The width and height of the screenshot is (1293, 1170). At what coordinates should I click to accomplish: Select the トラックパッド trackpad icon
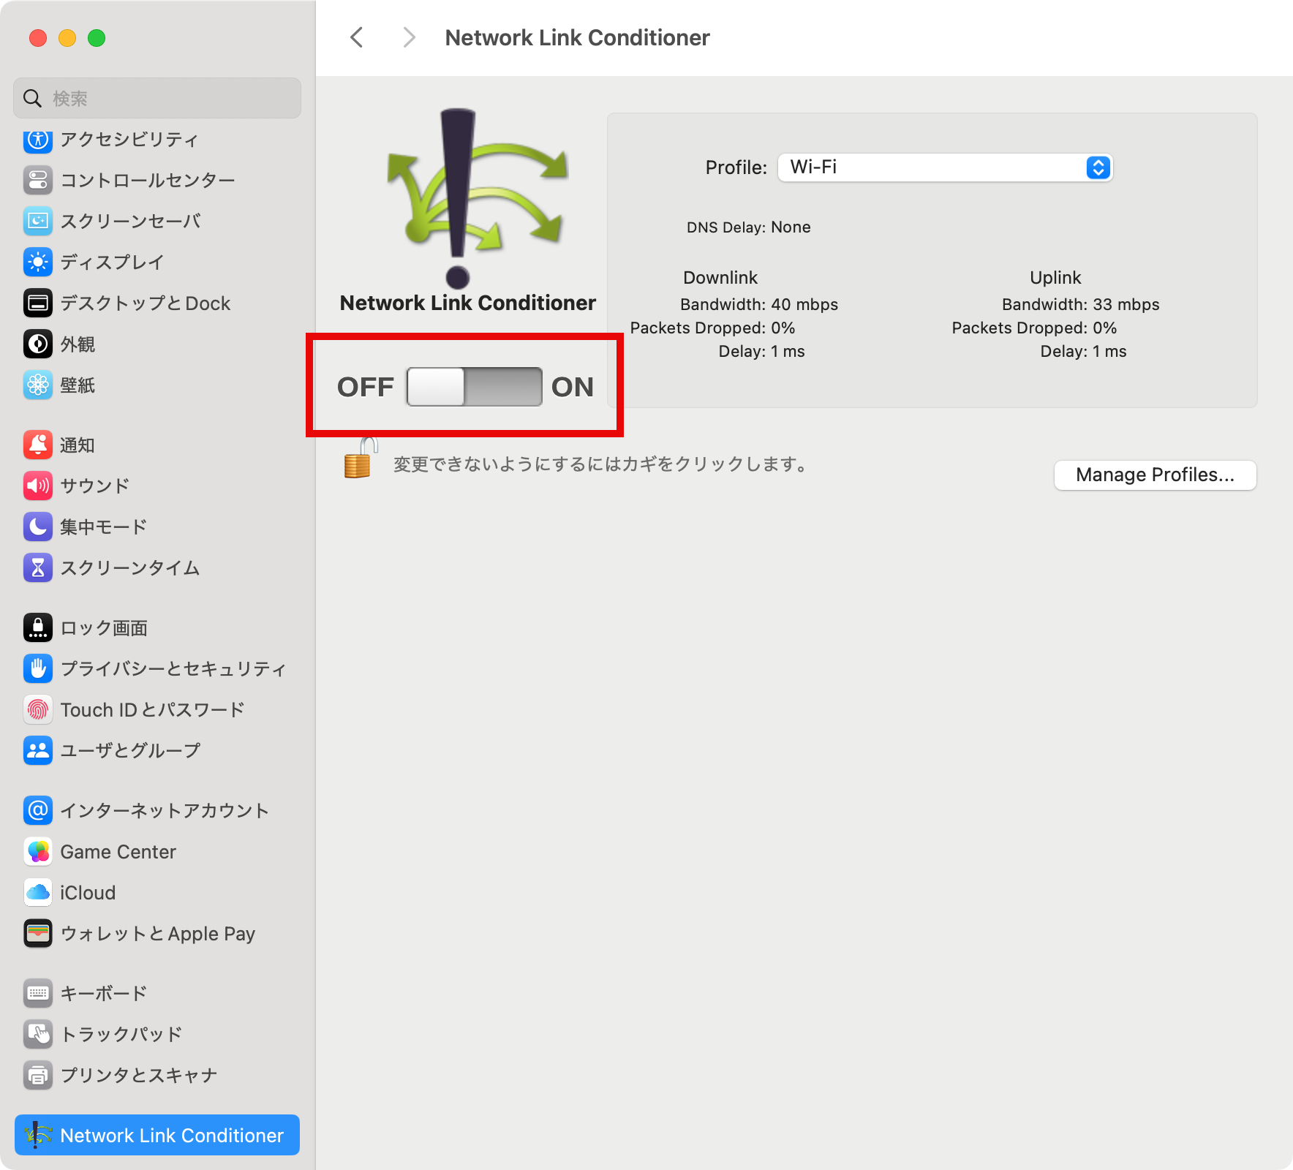tap(38, 1034)
